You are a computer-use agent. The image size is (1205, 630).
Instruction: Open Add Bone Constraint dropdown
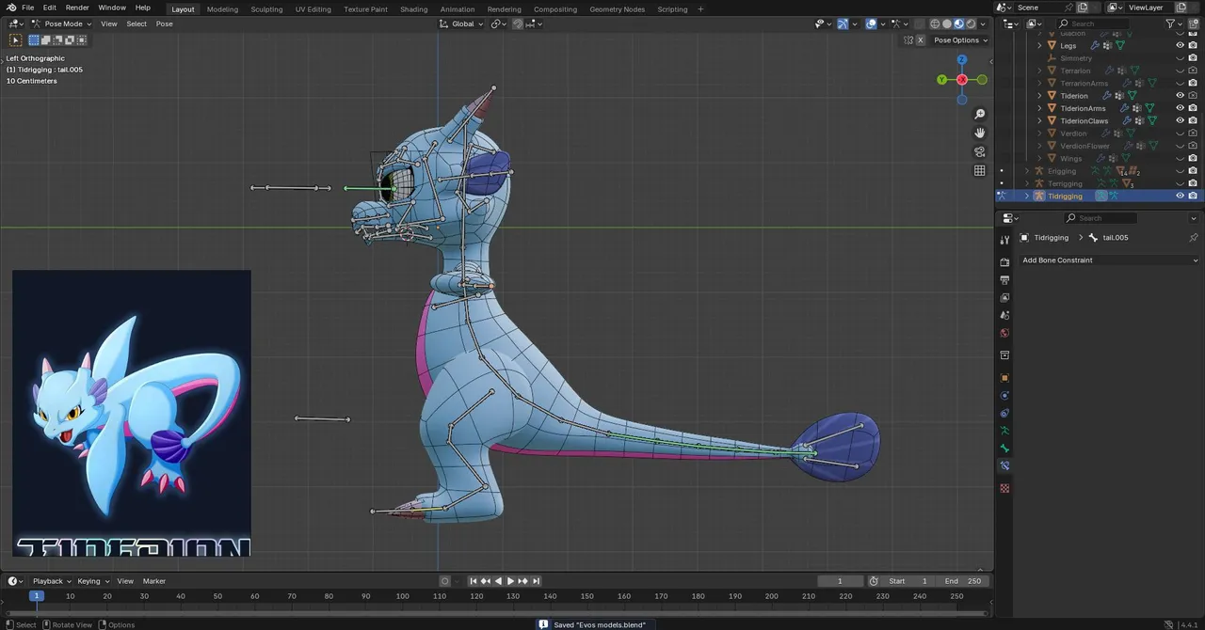click(1111, 260)
